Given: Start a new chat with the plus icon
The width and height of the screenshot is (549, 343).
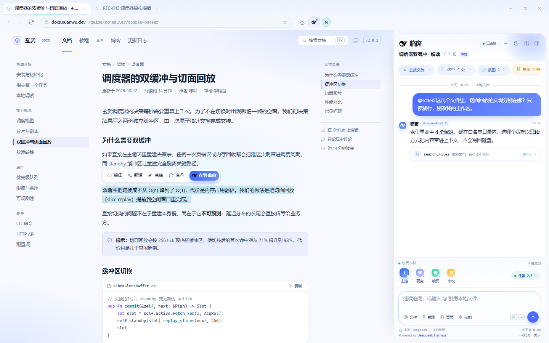Looking at the screenshot, I should coord(506,43).
